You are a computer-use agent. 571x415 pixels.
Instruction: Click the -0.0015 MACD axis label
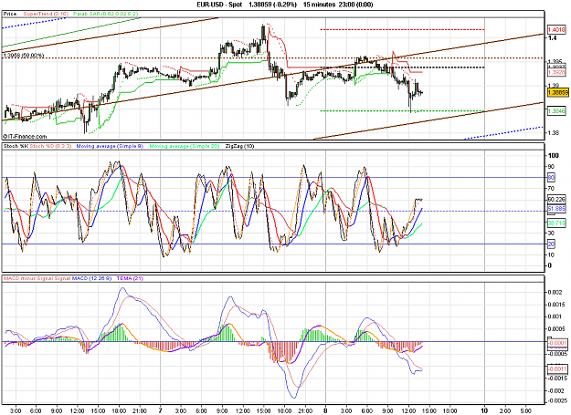(x=556, y=379)
